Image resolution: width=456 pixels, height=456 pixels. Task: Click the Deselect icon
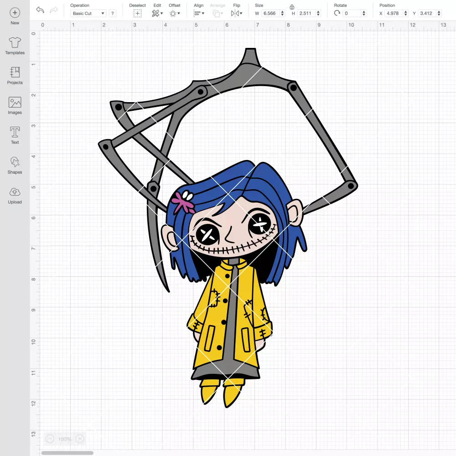point(138,13)
